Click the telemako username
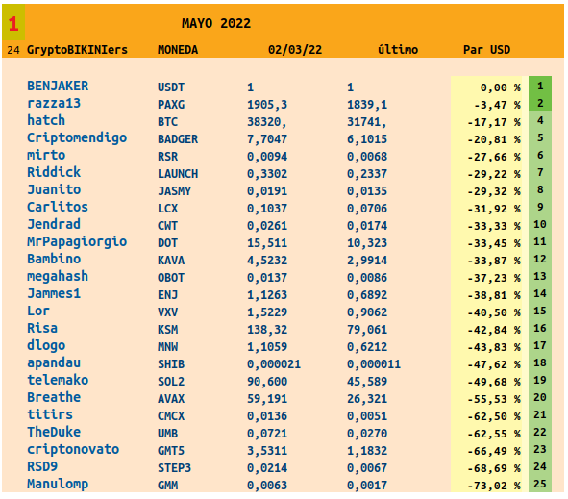Screen dimensions: 568x499 pyautogui.click(x=58, y=380)
